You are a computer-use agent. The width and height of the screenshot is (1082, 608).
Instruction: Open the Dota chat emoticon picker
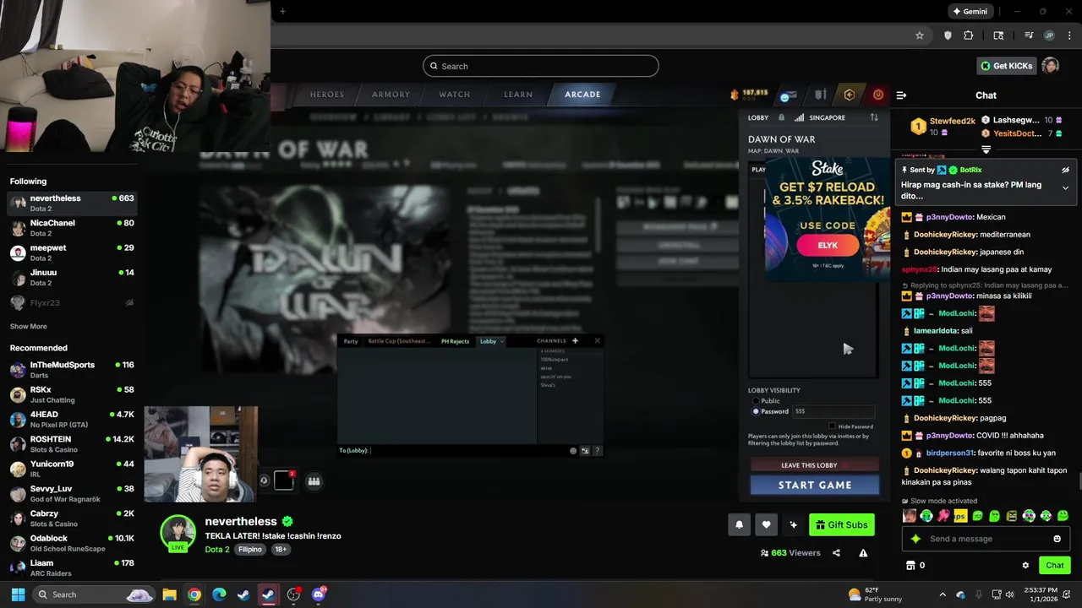point(573,451)
